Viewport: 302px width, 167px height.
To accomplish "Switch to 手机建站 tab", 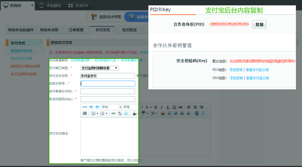I will [x=50, y=6].
